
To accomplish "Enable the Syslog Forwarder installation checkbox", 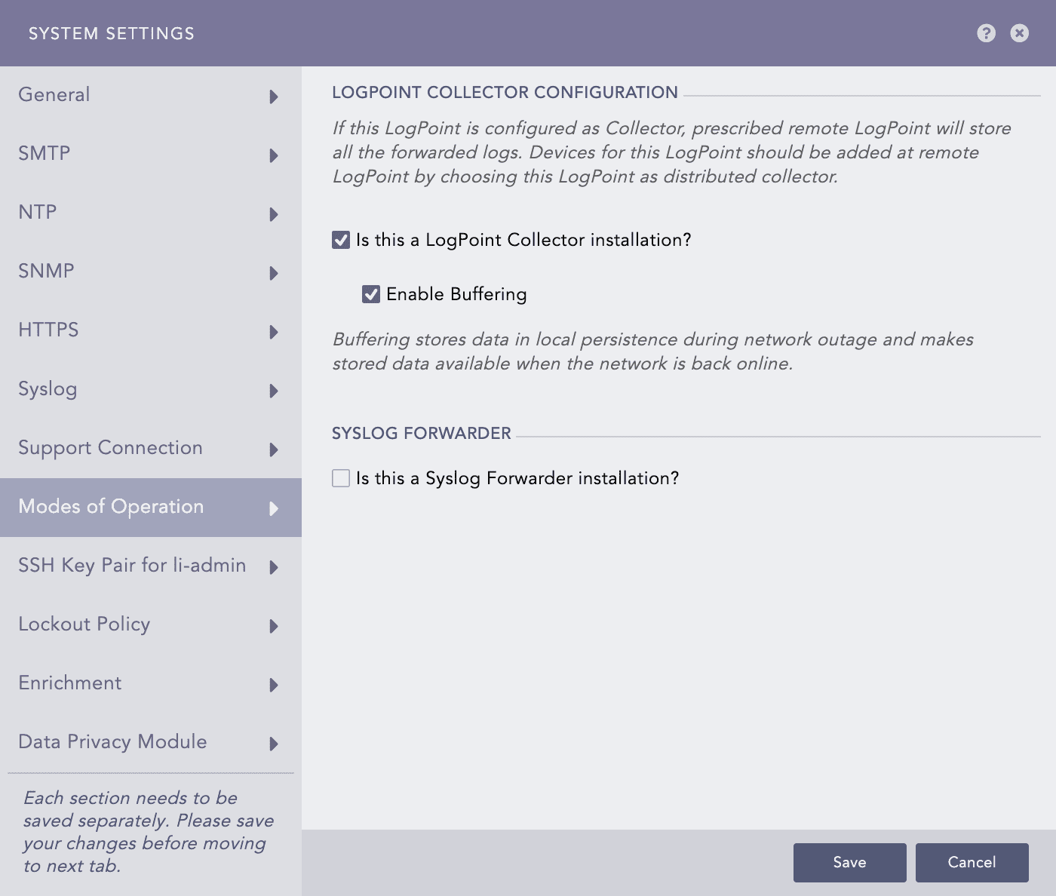I will (x=341, y=478).
